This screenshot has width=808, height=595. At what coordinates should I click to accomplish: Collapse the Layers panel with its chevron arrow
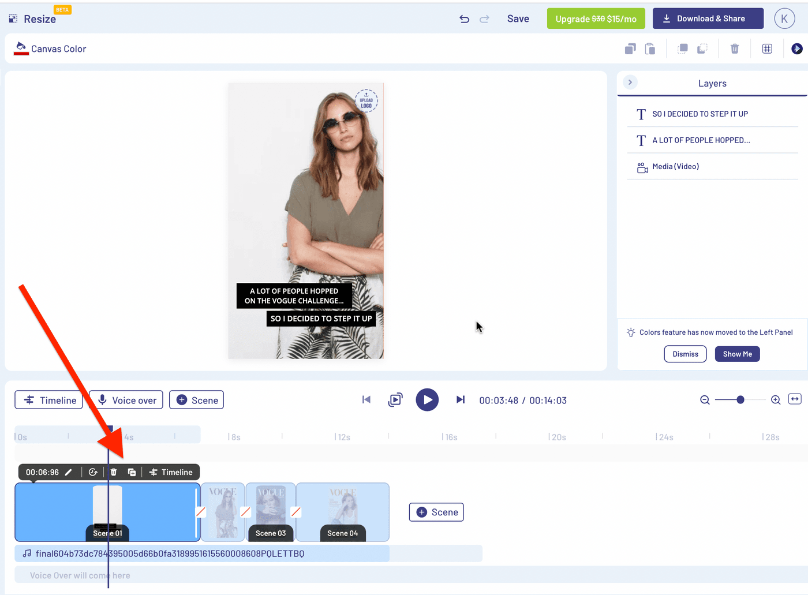click(x=630, y=83)
